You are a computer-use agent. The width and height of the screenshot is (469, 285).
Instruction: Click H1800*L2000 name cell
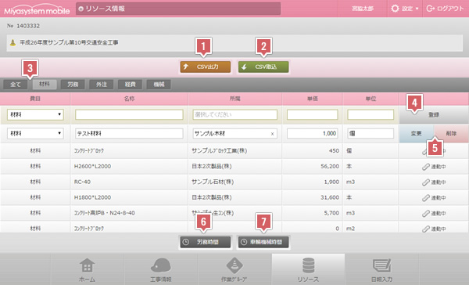click(129, 197)
